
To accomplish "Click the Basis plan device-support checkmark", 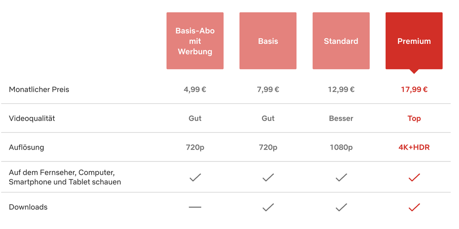I will point(268,177).
